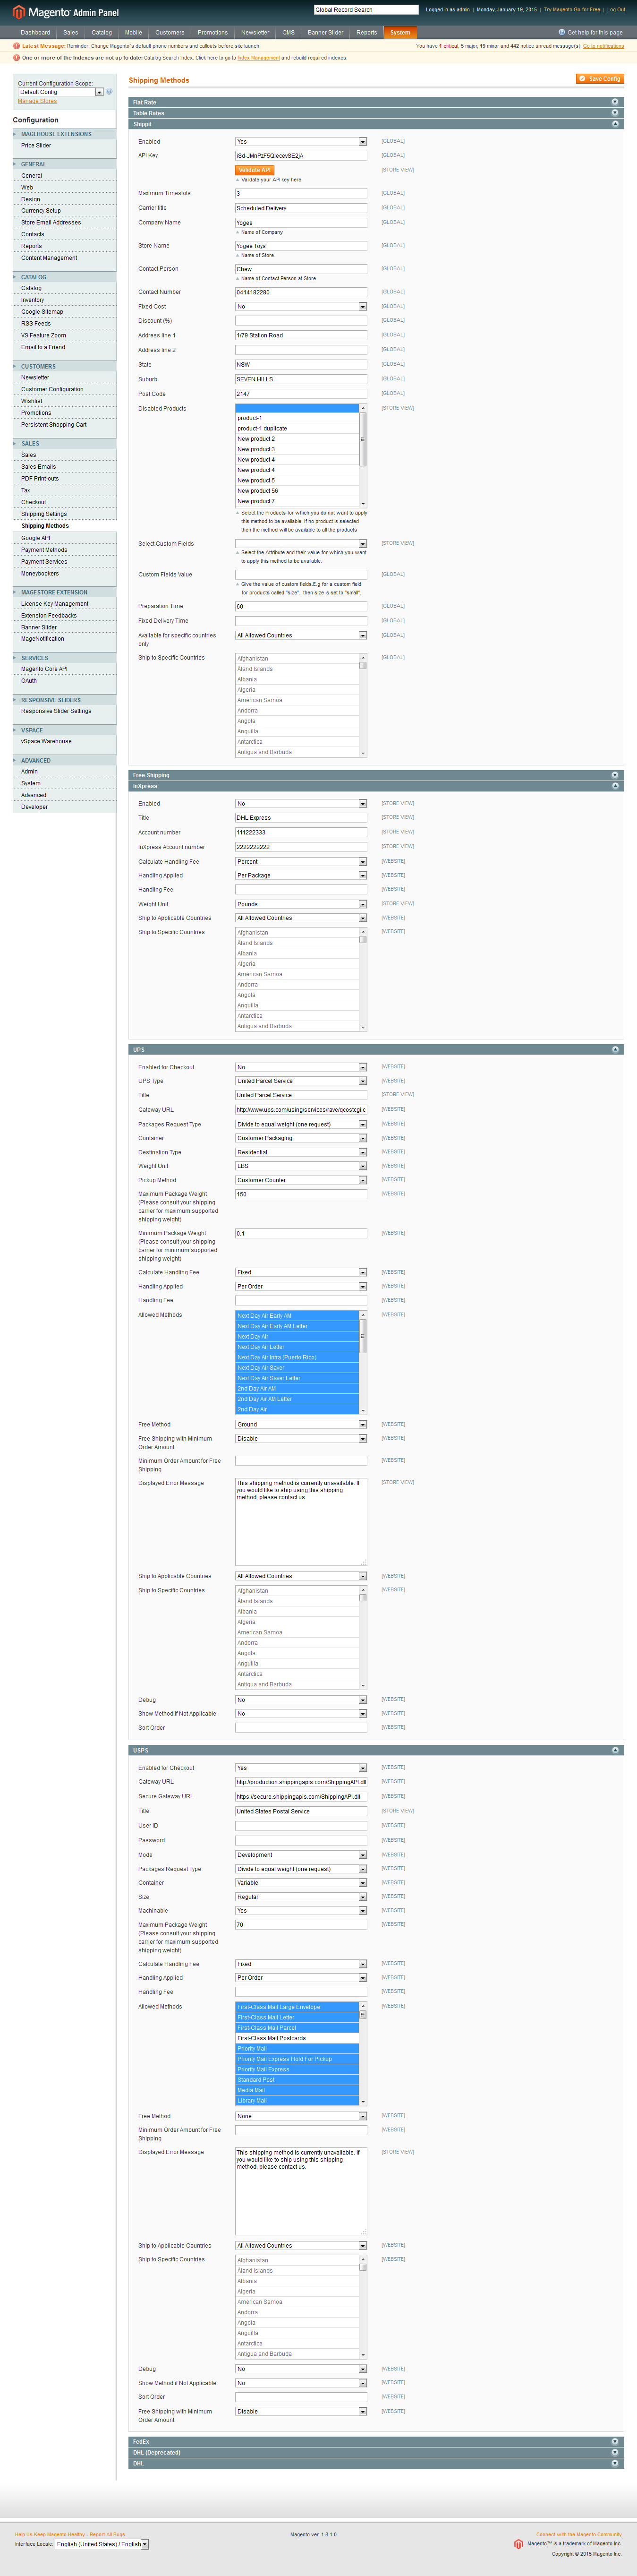Click the Magento Admin Panel logo
The width and height of the screenshot is (637, 2576).
click(66, 12)
